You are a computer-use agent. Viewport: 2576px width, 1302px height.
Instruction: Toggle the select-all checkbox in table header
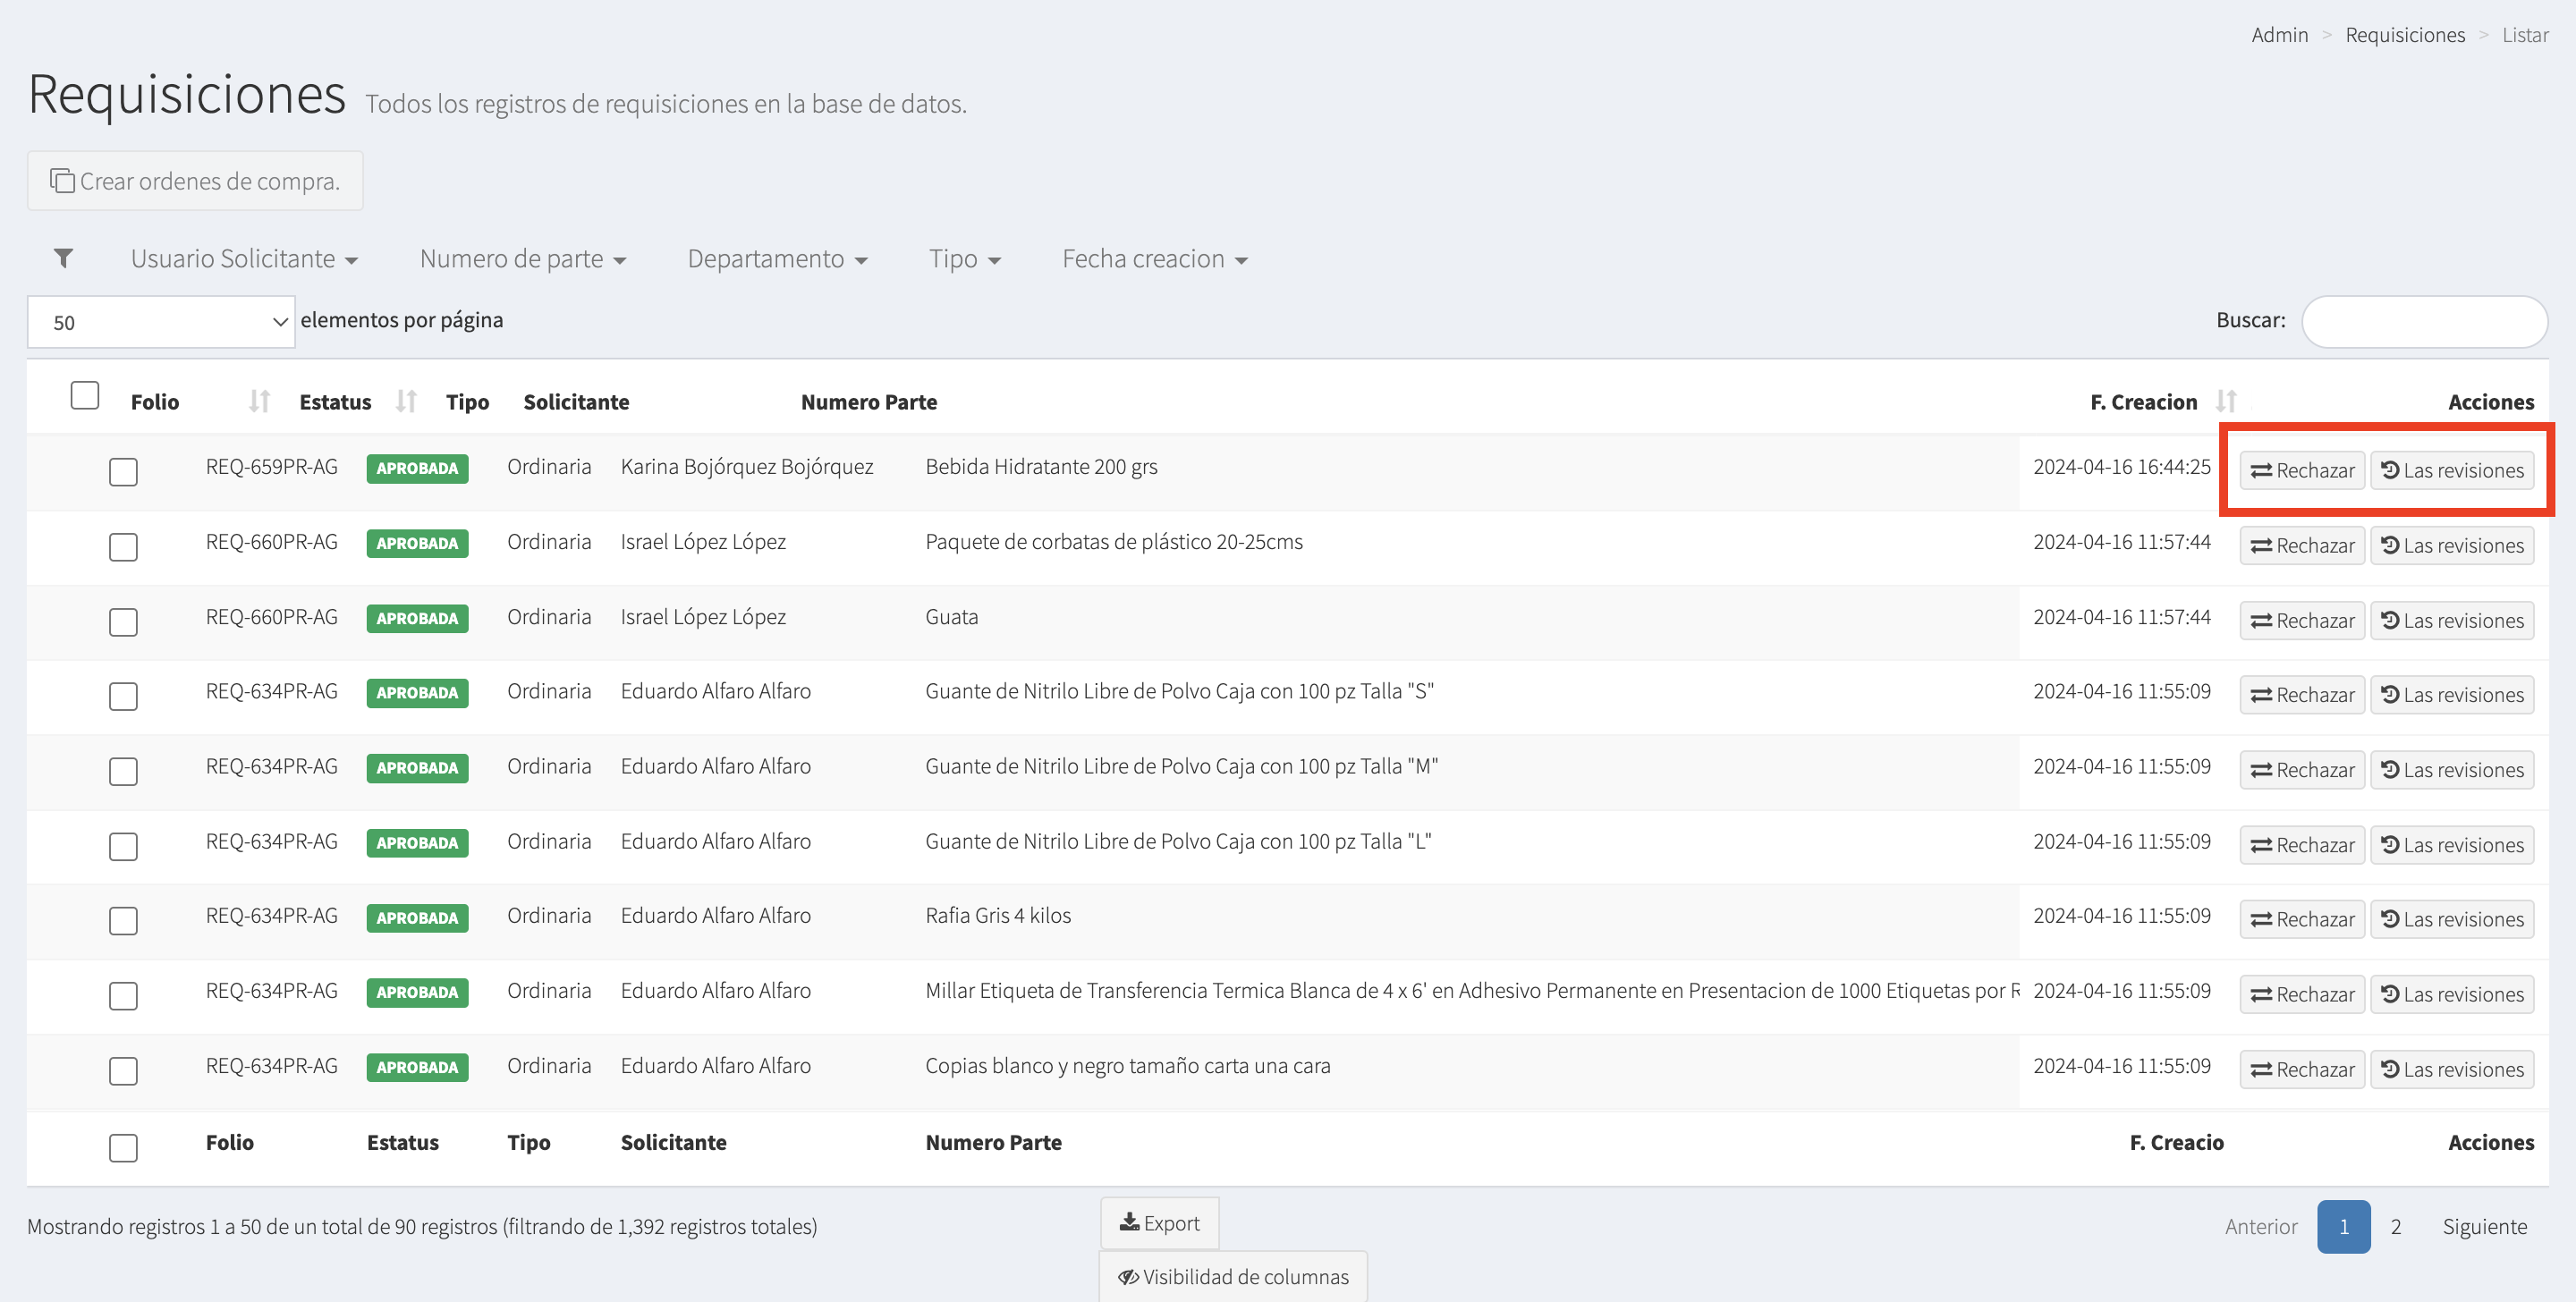pos(85,396)
